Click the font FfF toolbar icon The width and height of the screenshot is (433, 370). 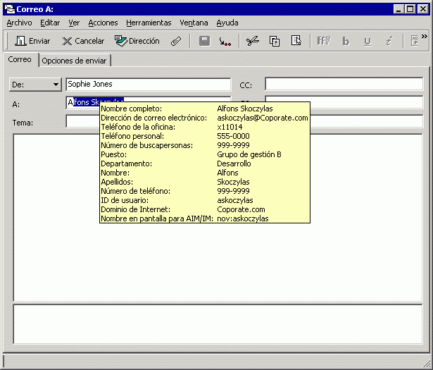point(324,41)
